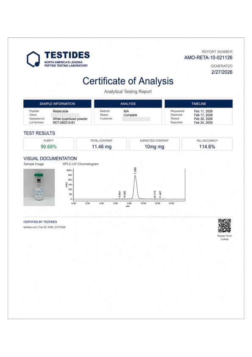Select the peptide name Retatrutide

click(61, 111)
